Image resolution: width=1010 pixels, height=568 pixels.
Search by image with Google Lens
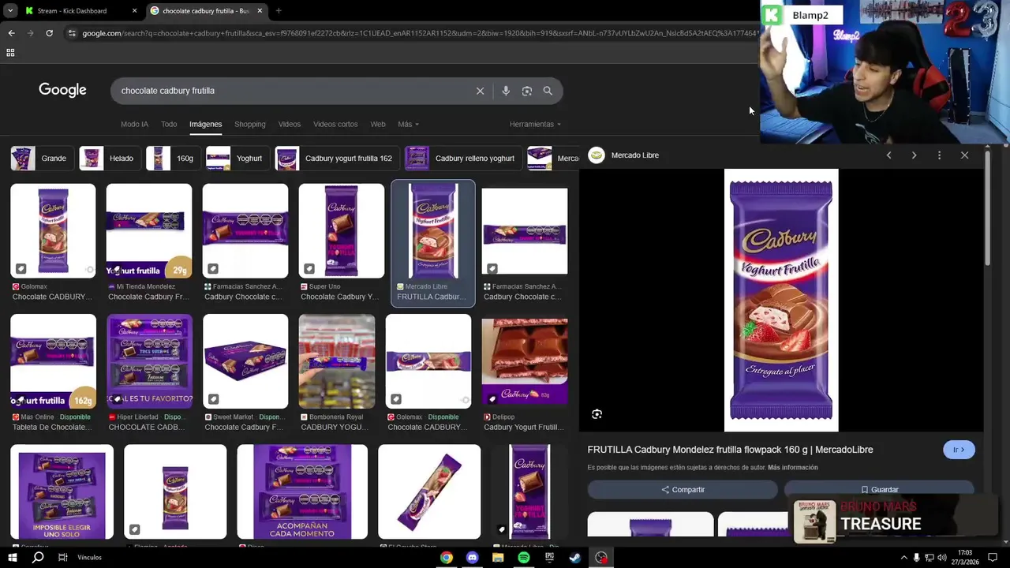[x=527, y=91]
